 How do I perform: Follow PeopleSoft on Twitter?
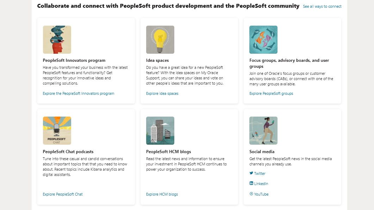pyautogui.click(x=259, y=173)
